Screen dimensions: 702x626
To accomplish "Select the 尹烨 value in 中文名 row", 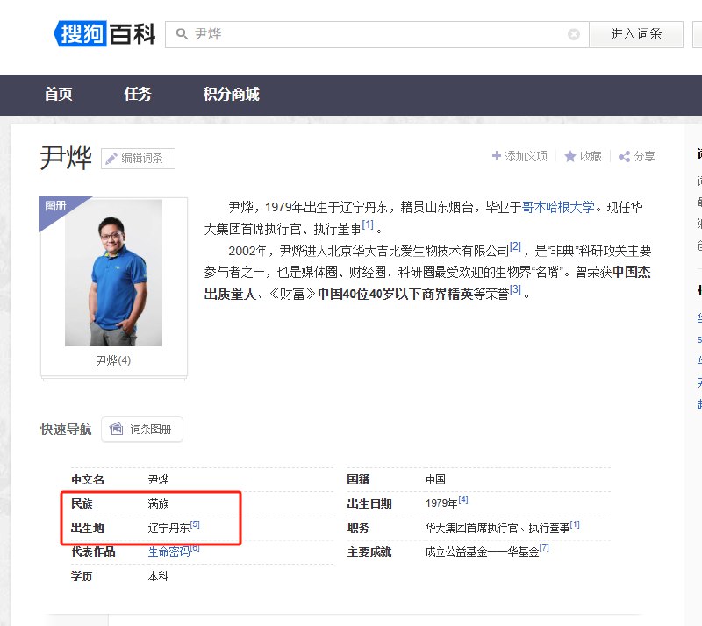I will coord(159,480).
